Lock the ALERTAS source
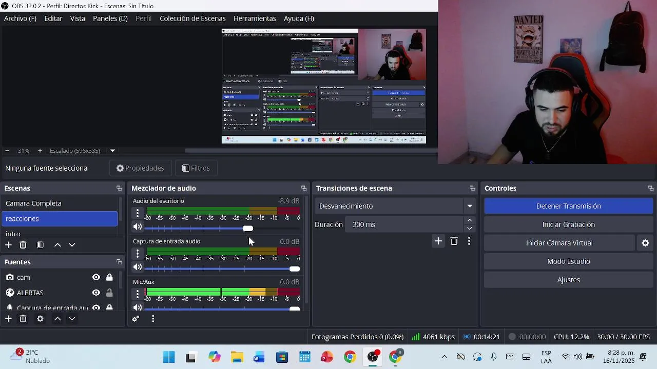657x369 pixels. click(x=109, y=293)
